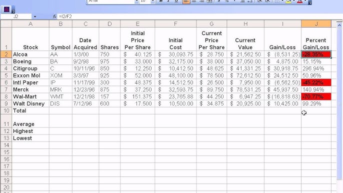Image resolution: width=343 pixels, height=193 pixels.
Task: Click initial cost cell 48,100.00
Action: [175, 75]
